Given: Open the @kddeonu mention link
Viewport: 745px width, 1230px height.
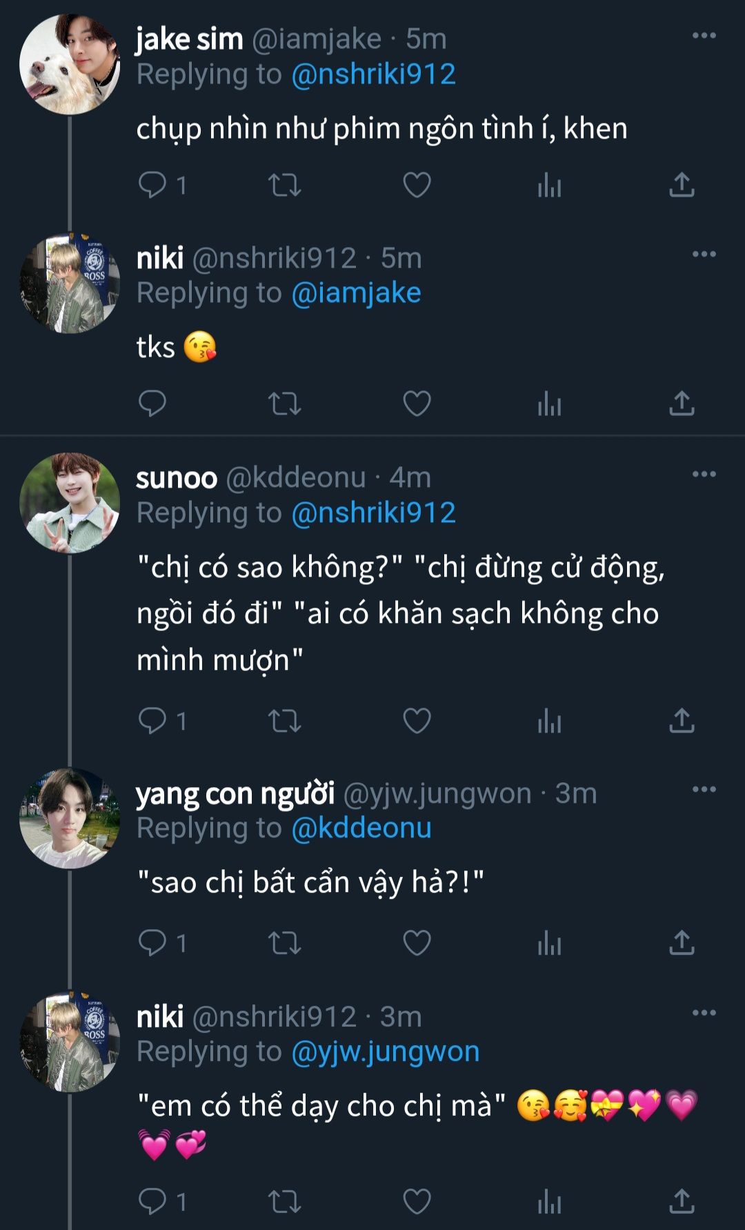Looking at the screenshot, I should click(361, 828).
